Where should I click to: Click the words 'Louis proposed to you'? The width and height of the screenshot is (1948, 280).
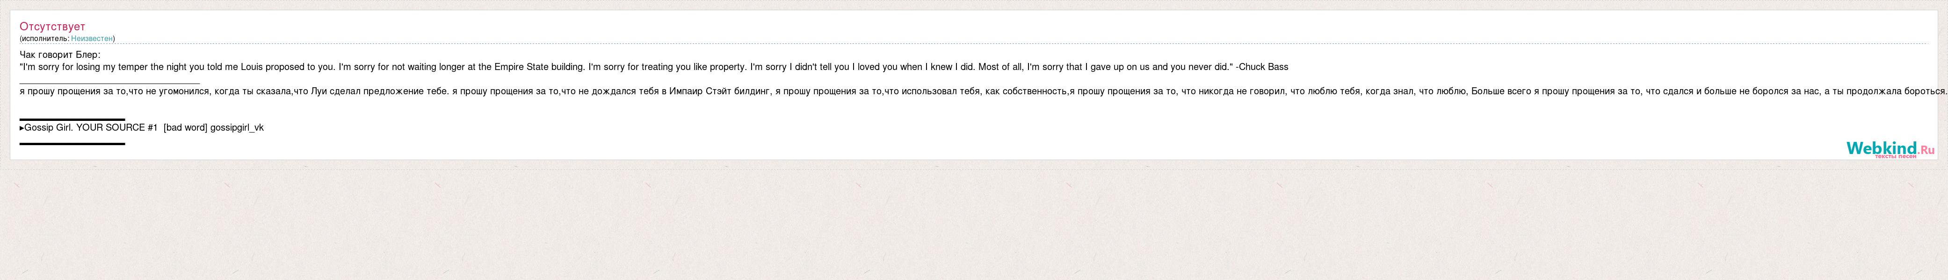click(287, 67)
